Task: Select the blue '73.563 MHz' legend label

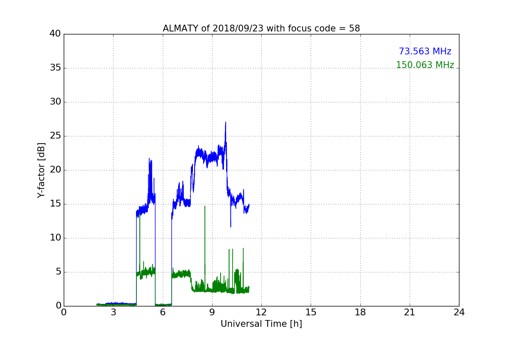Action: point(425,51)
